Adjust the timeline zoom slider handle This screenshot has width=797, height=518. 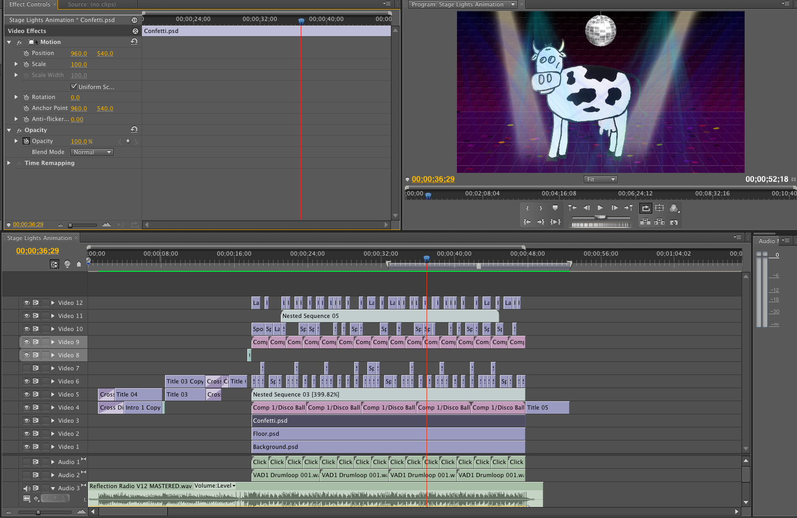point(38,512)
